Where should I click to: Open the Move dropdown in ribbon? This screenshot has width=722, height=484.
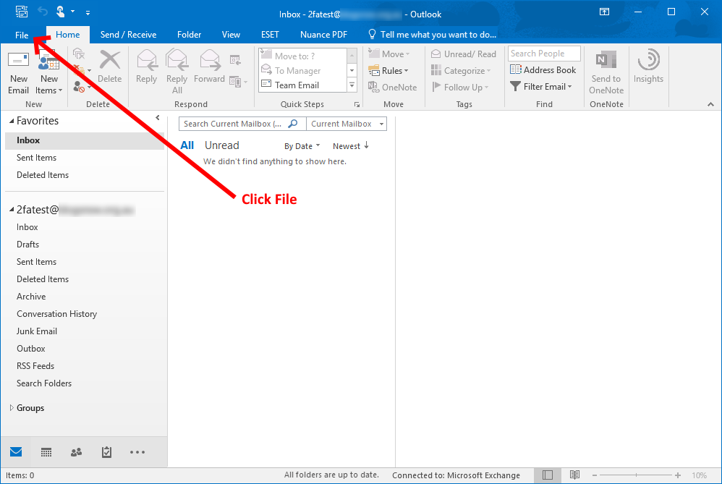coord(389,54)
